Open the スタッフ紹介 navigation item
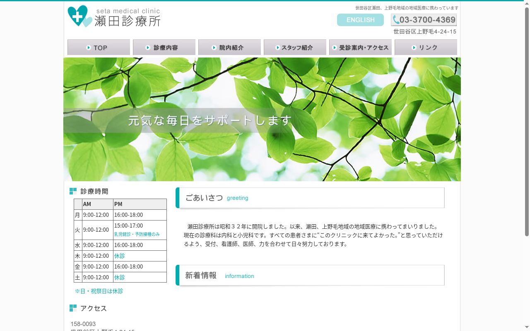 tap(295, 47)
